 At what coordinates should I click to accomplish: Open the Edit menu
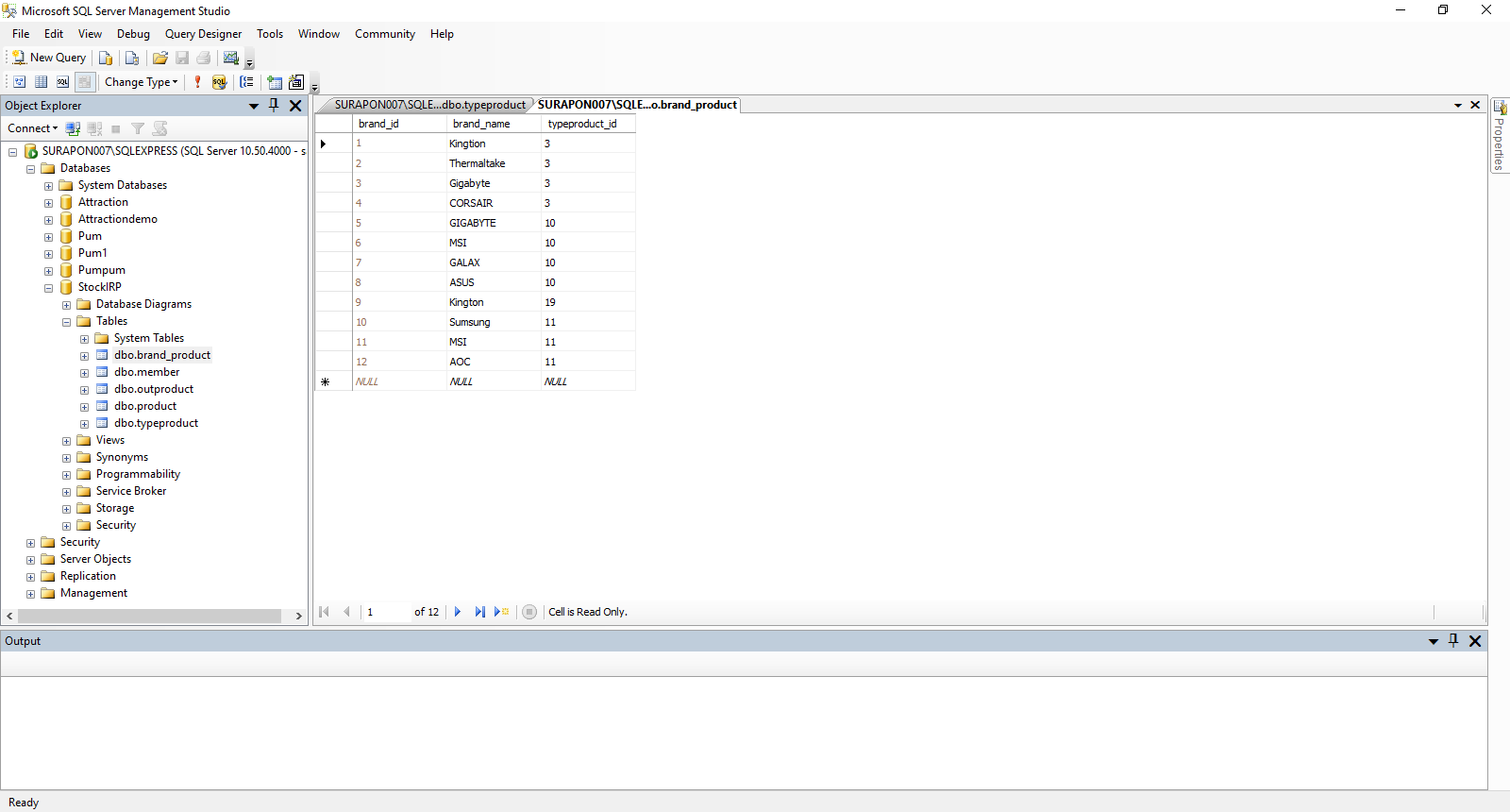pos(54,34)
